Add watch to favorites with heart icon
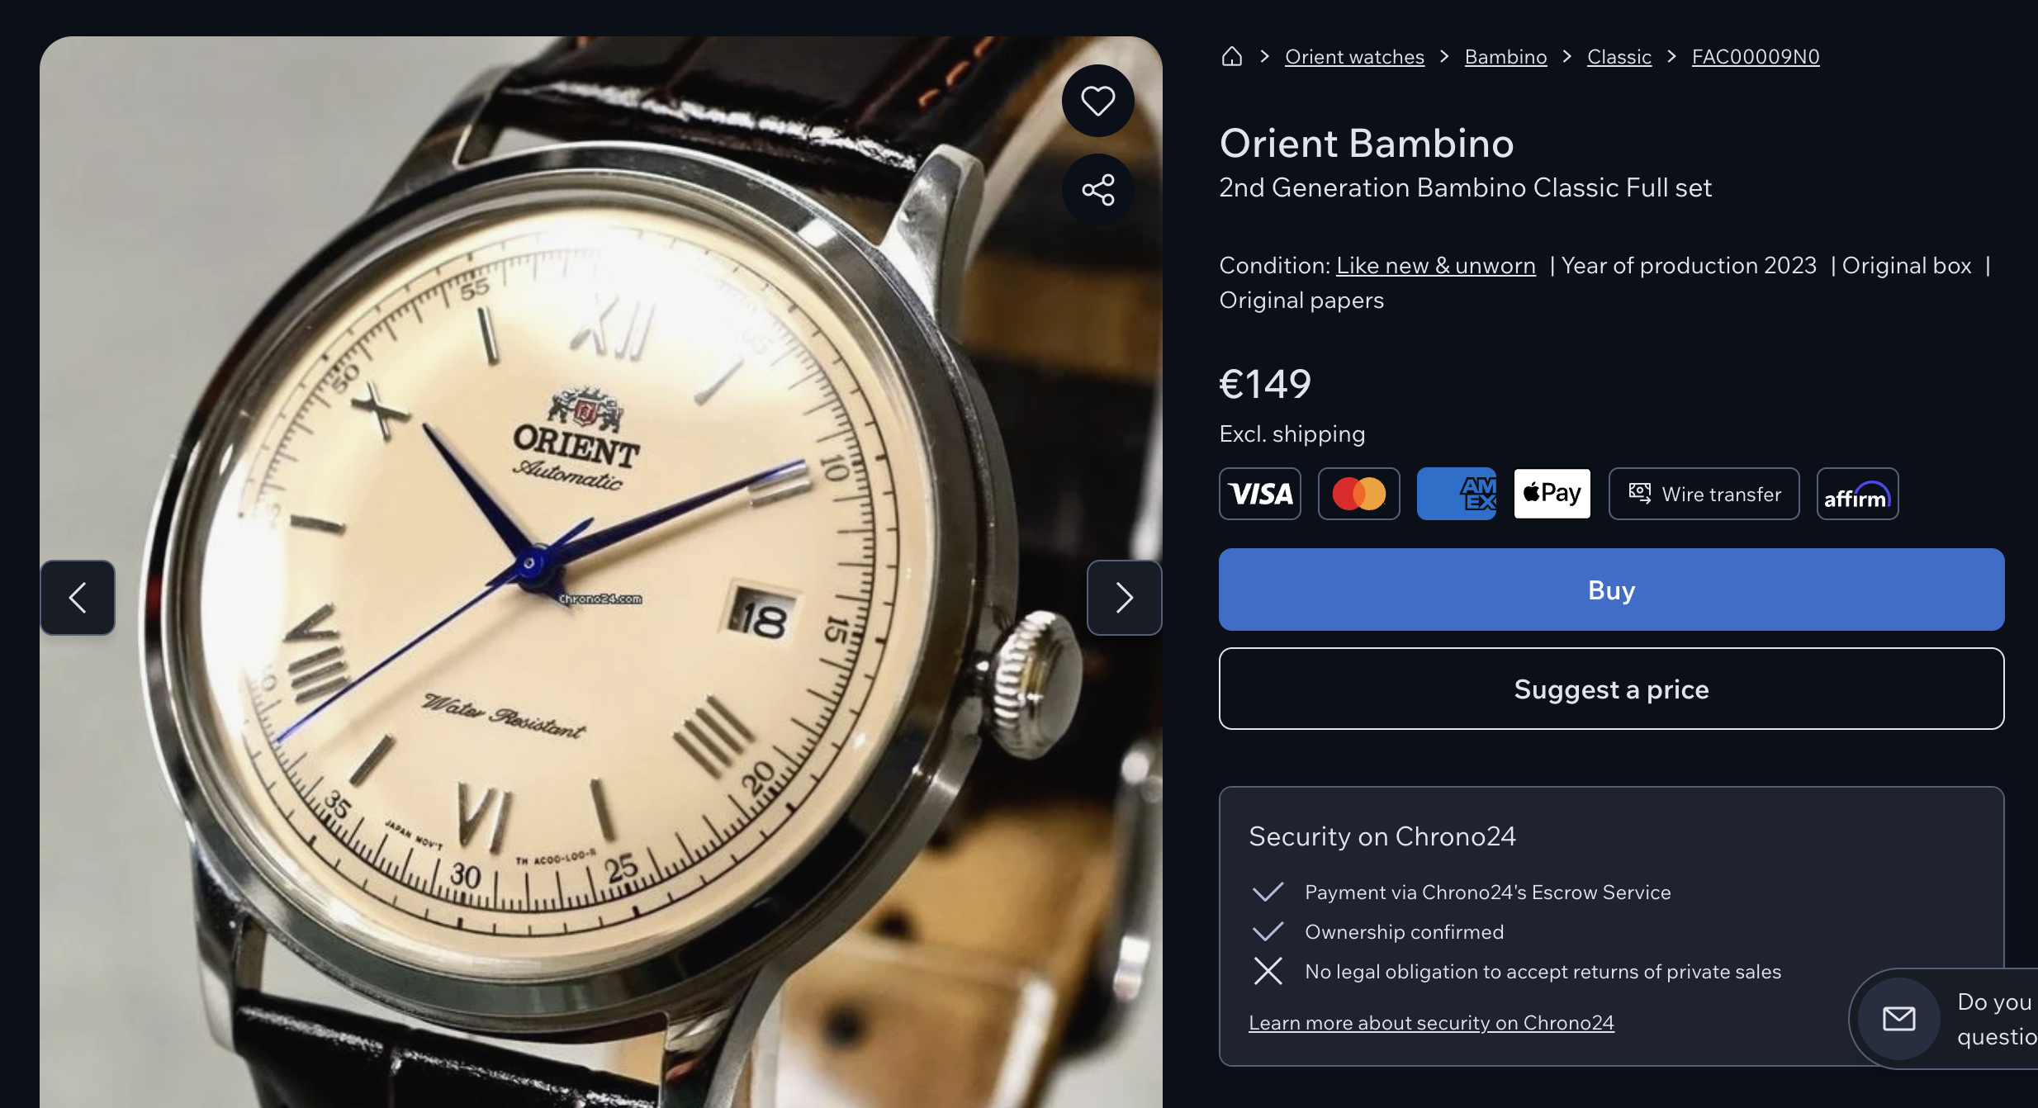The width and height of the screenshot is (2038, 1108). coord(1097,101)
